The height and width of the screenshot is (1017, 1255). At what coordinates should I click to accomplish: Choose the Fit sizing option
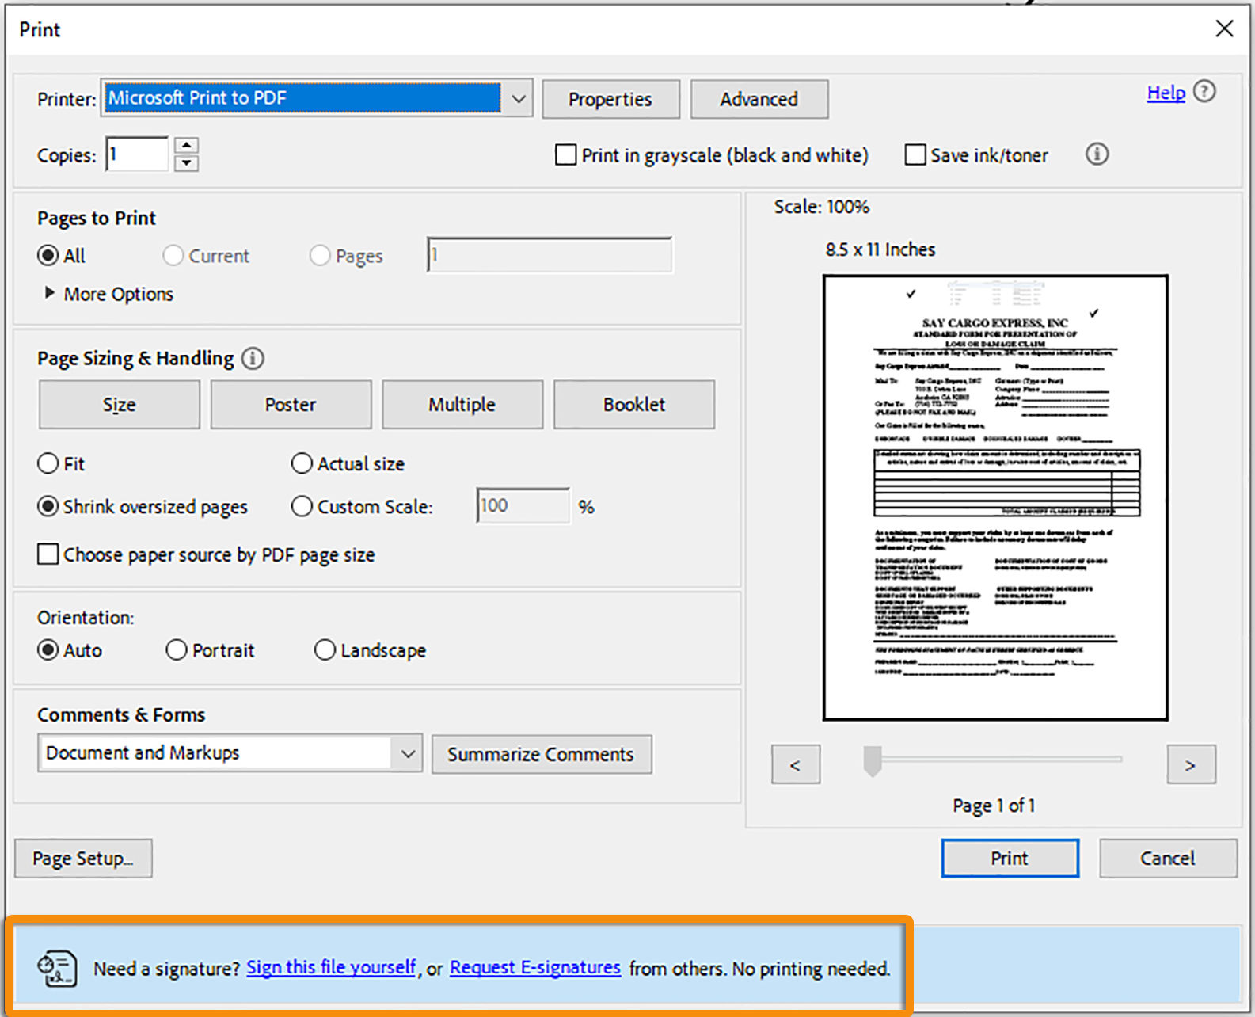pyautogui.click(x=48, y=463)
